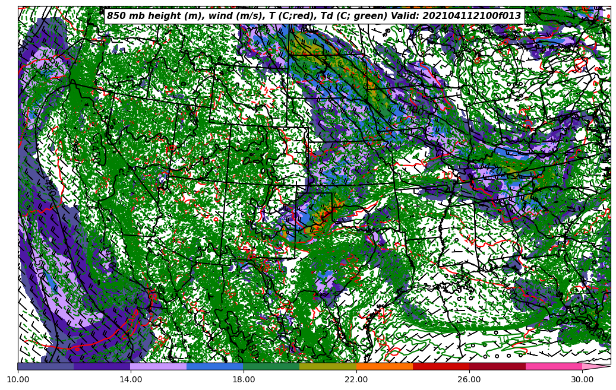
Task: Click the 10.00 colorbar tick label
Action: tap(18, 380)
